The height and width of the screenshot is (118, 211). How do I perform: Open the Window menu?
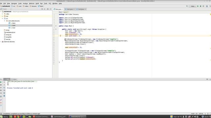55,4
